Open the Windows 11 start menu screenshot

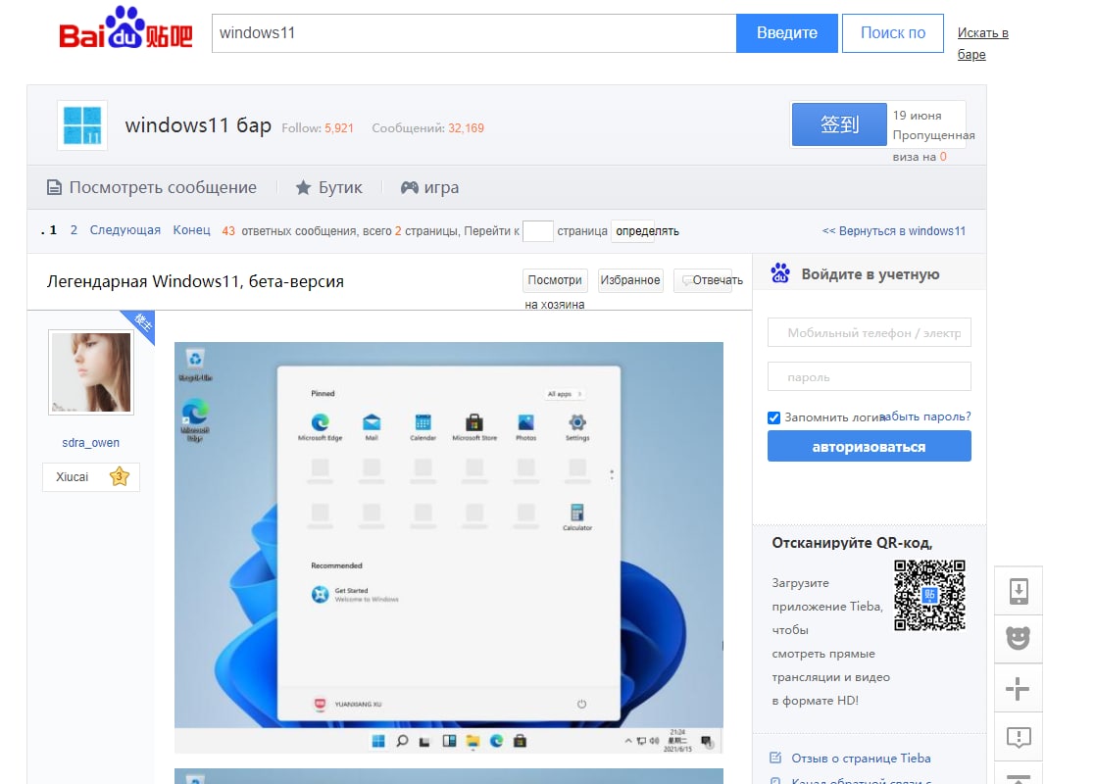[448, 548]
